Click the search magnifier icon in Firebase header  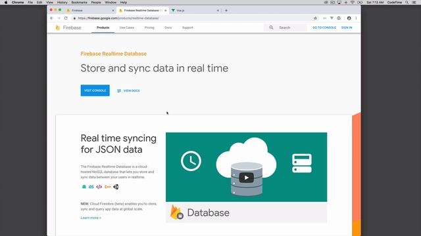[271, 28]
